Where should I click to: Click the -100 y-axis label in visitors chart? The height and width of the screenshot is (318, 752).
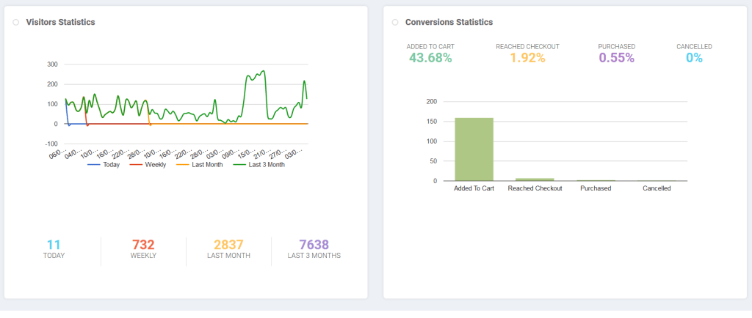(x=51, y=144)
